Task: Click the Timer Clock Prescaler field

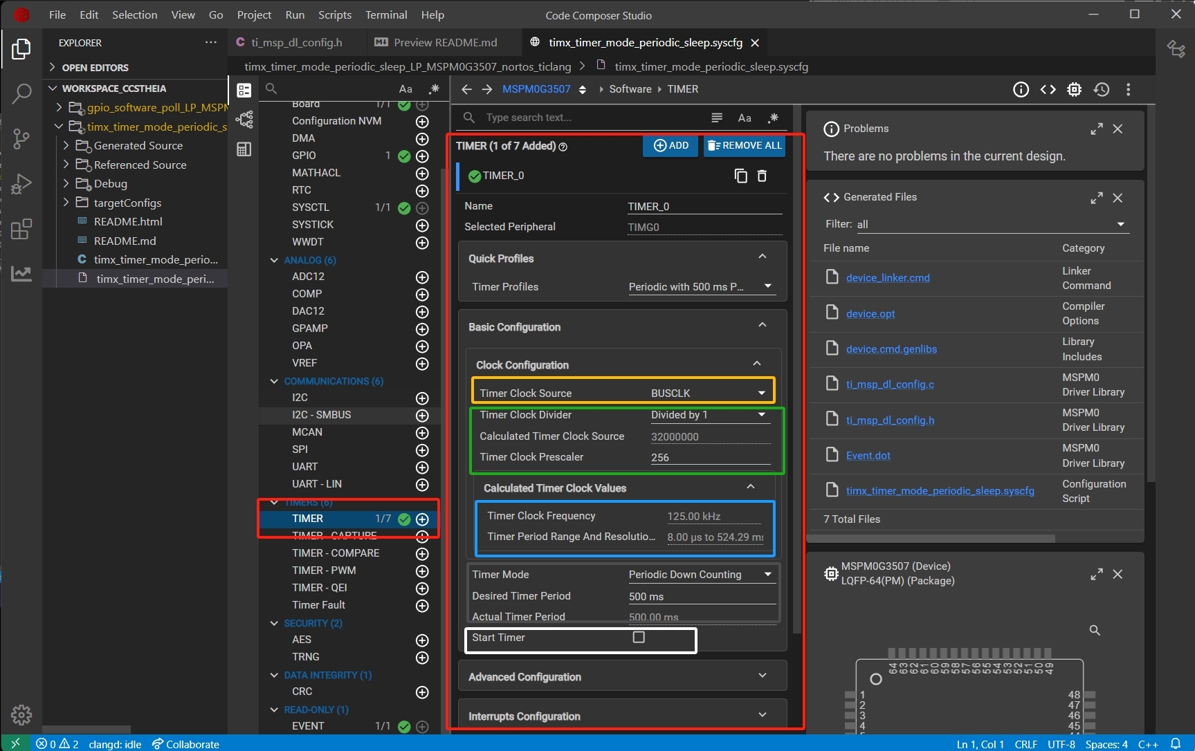Action: 710,457
